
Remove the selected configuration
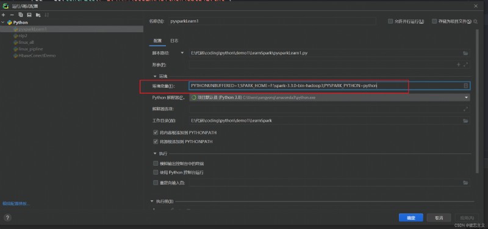(x=12, y=15)
